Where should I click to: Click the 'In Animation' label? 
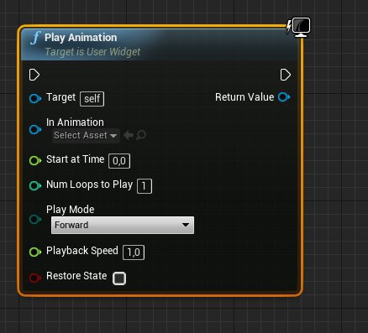[75, 122]
